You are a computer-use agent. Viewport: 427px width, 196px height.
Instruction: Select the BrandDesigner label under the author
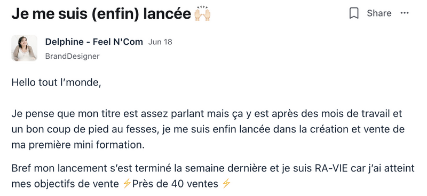pos(72,56)
